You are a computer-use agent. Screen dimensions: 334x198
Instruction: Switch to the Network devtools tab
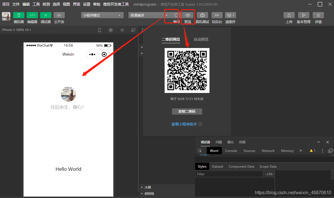click(268, 151)
